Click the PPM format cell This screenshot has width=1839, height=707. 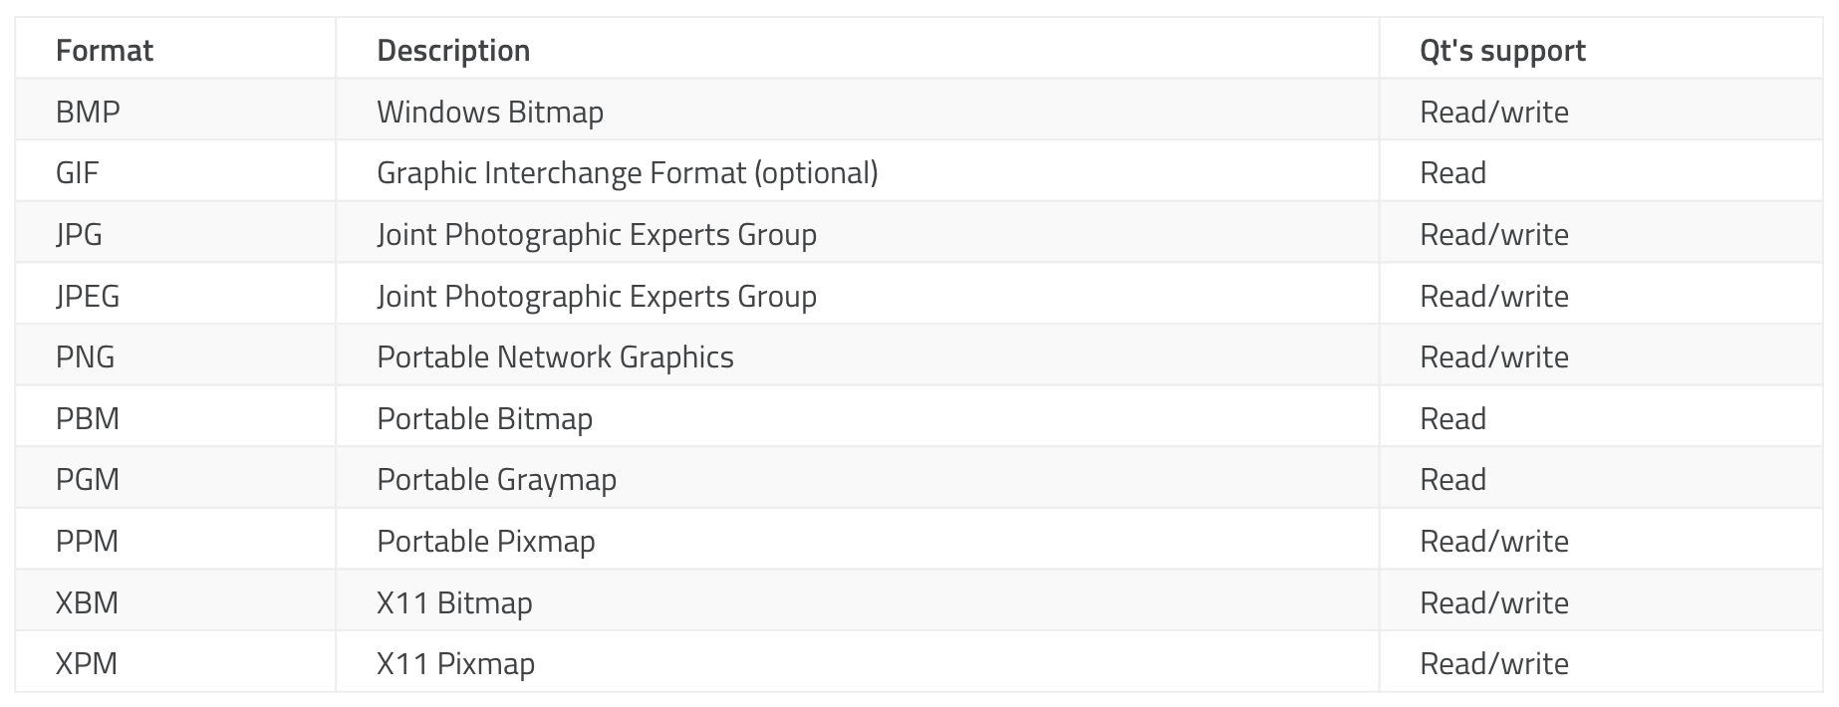(88, 542)
